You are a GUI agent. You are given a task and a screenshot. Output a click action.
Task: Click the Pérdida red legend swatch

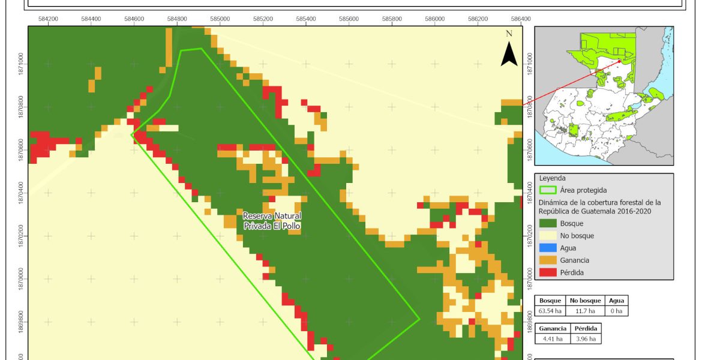(x=548, y=272)
